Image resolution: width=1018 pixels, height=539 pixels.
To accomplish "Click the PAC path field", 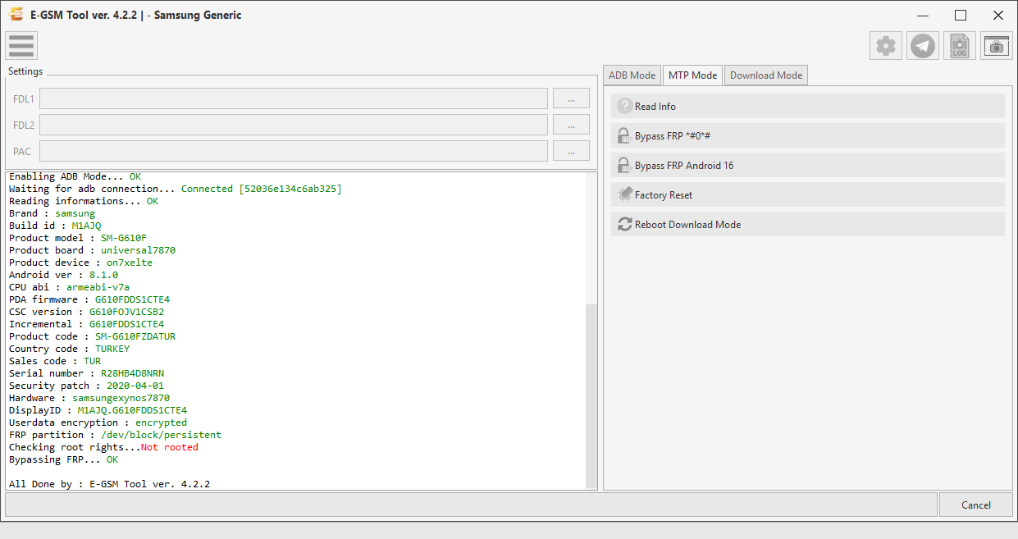I will click(294, 151).
